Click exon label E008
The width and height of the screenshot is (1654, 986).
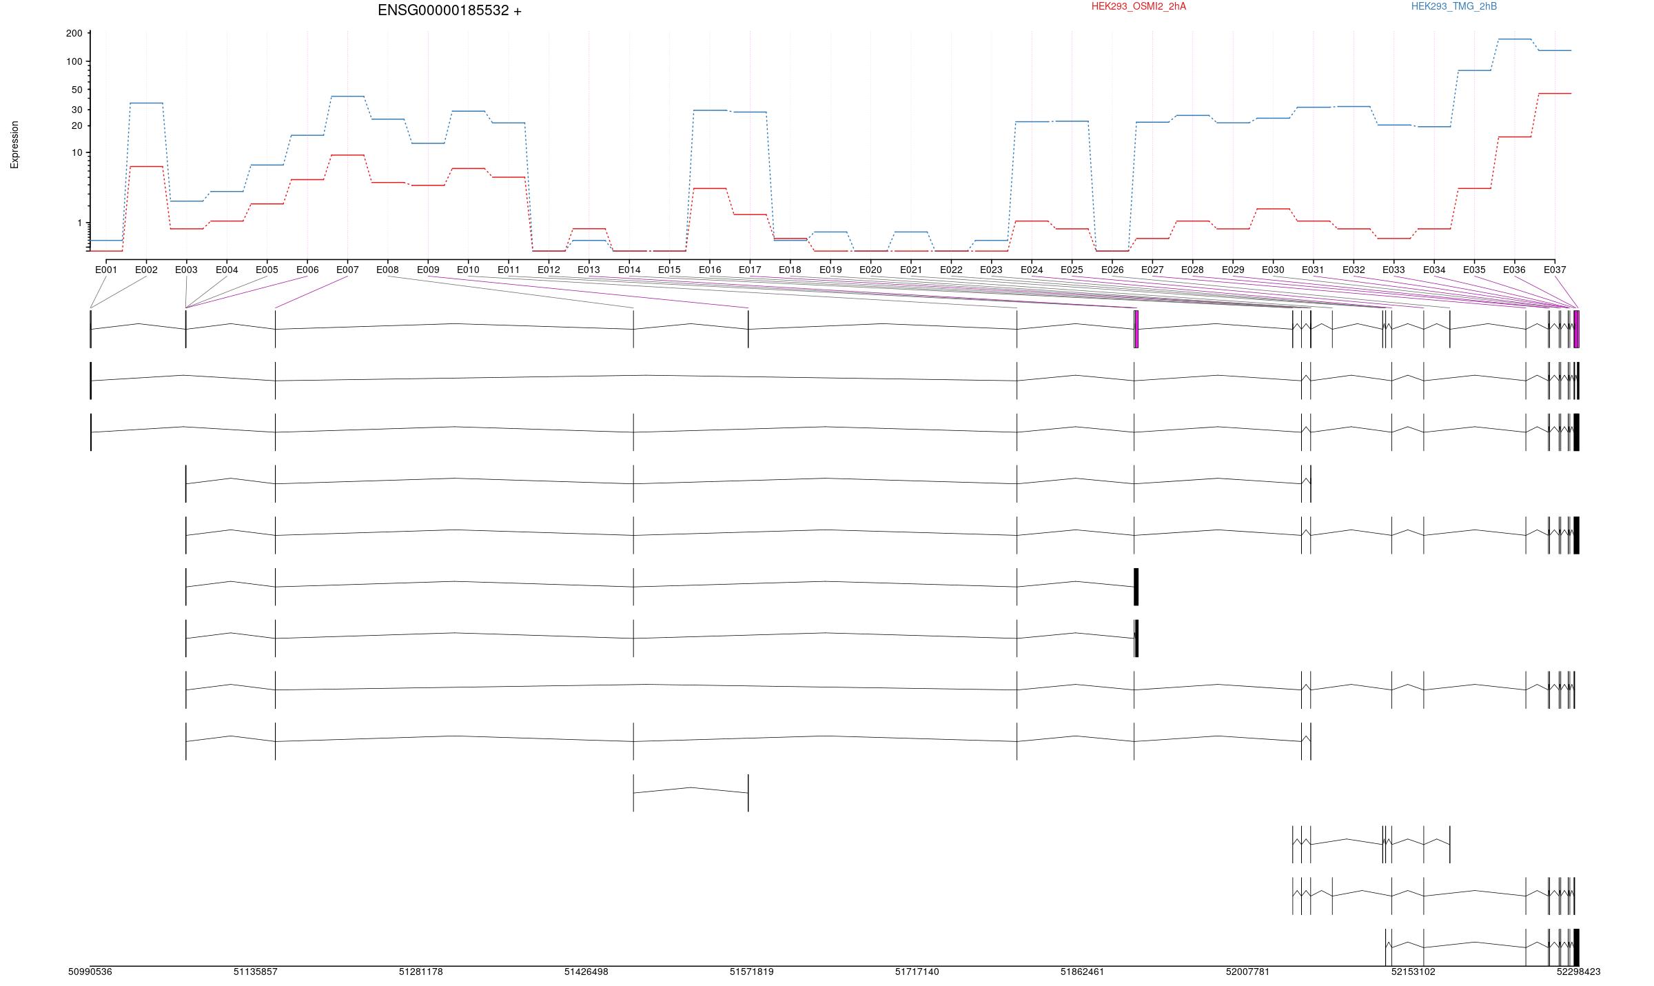pos(387,270)
